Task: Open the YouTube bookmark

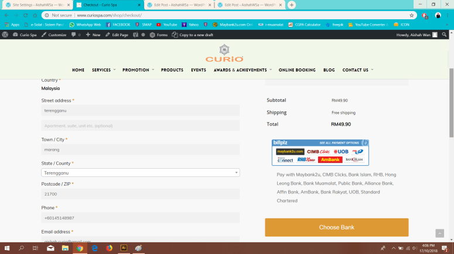Action: [x=167, y=25]
